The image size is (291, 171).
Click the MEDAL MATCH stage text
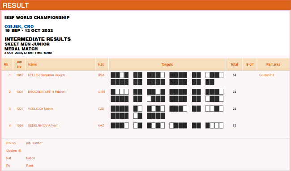[x=21, y=49]
